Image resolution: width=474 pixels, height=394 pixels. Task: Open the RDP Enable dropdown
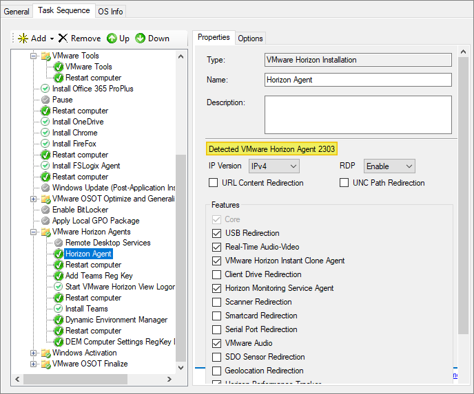point(389,166)
